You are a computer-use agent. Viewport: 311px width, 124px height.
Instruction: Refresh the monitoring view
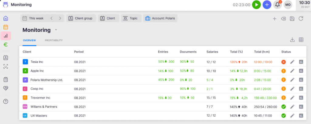301,19
